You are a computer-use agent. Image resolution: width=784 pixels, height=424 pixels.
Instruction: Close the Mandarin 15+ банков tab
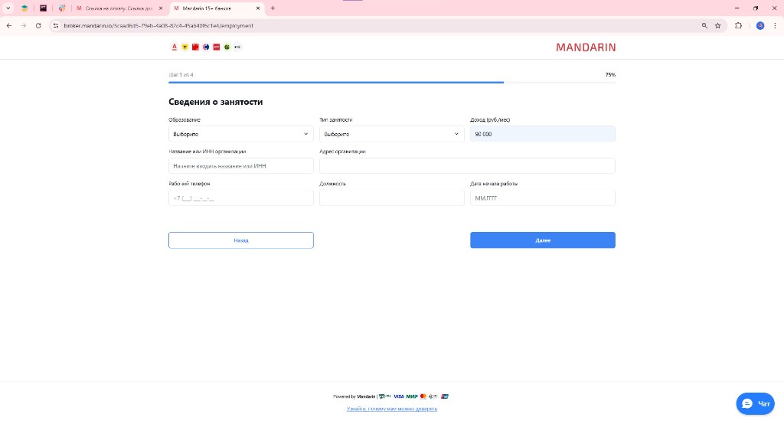pos(258,8)
